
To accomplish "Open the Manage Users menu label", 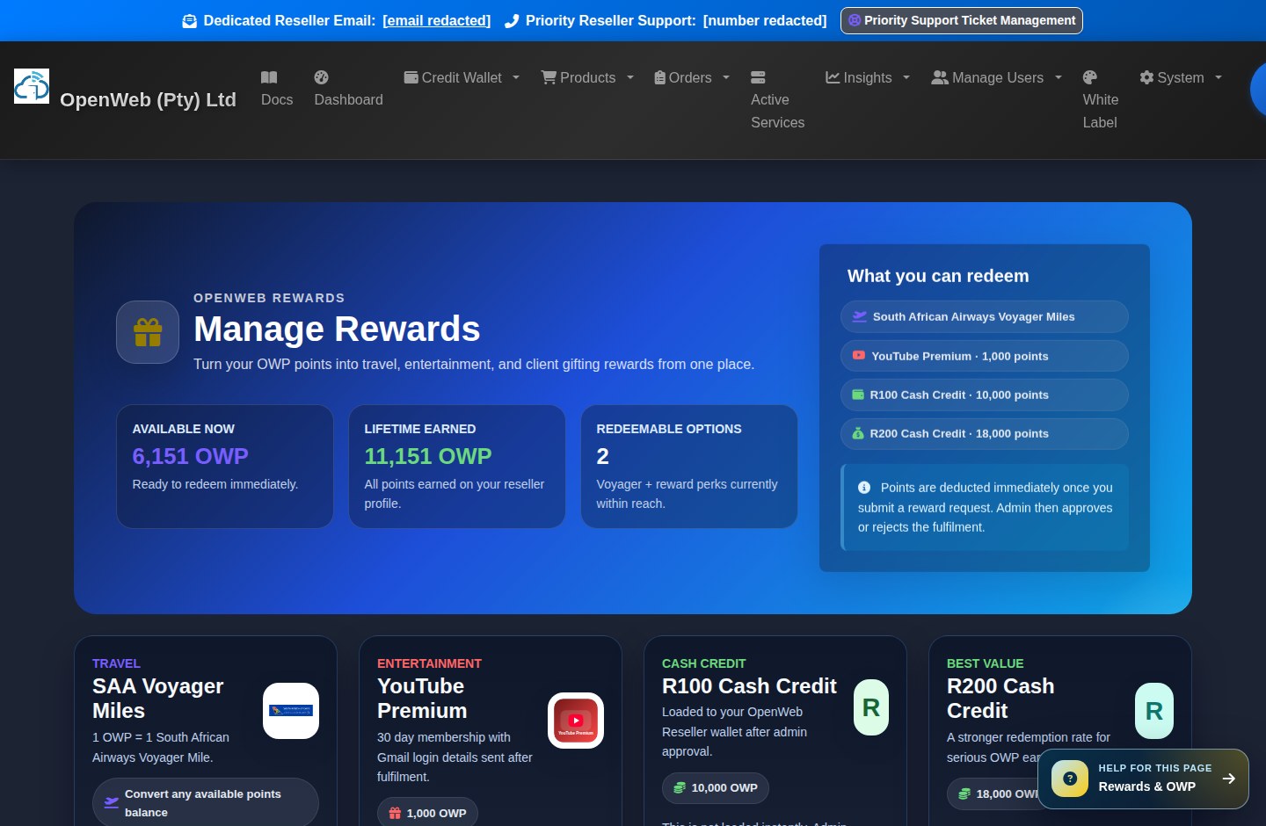I will tap(998, 77).
